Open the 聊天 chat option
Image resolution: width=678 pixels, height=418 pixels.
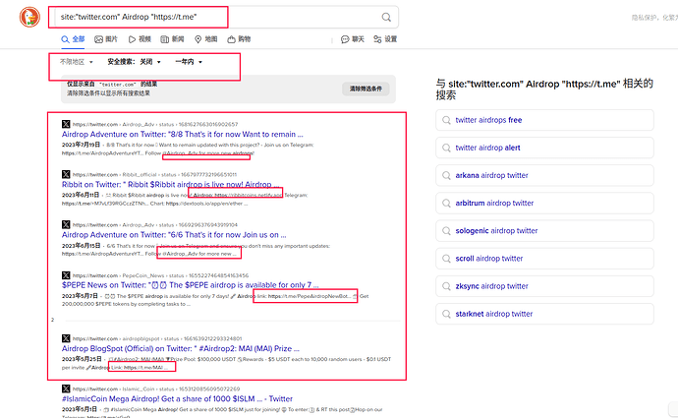pyautogui.click(x=353, y=39)
